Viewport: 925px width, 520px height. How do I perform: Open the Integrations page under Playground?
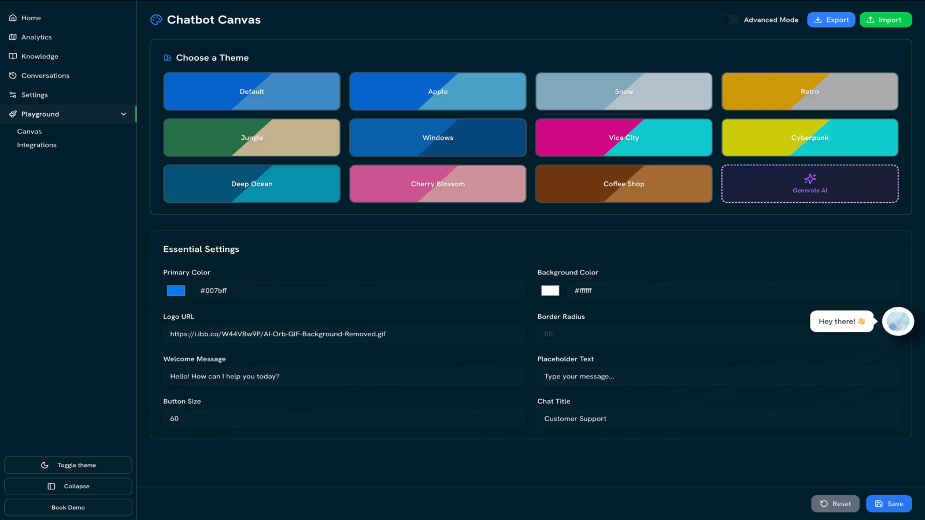click(36, 145)
